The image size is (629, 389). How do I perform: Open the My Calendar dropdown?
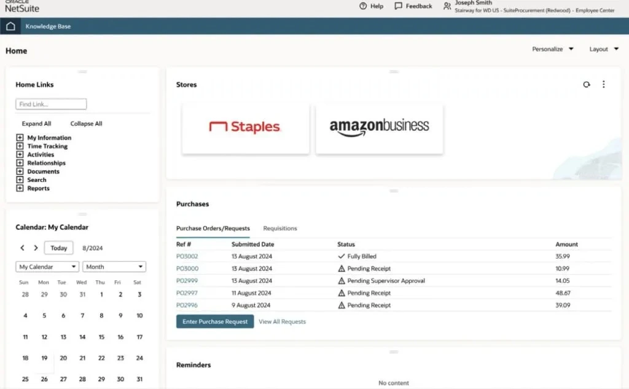pos(47,267)
